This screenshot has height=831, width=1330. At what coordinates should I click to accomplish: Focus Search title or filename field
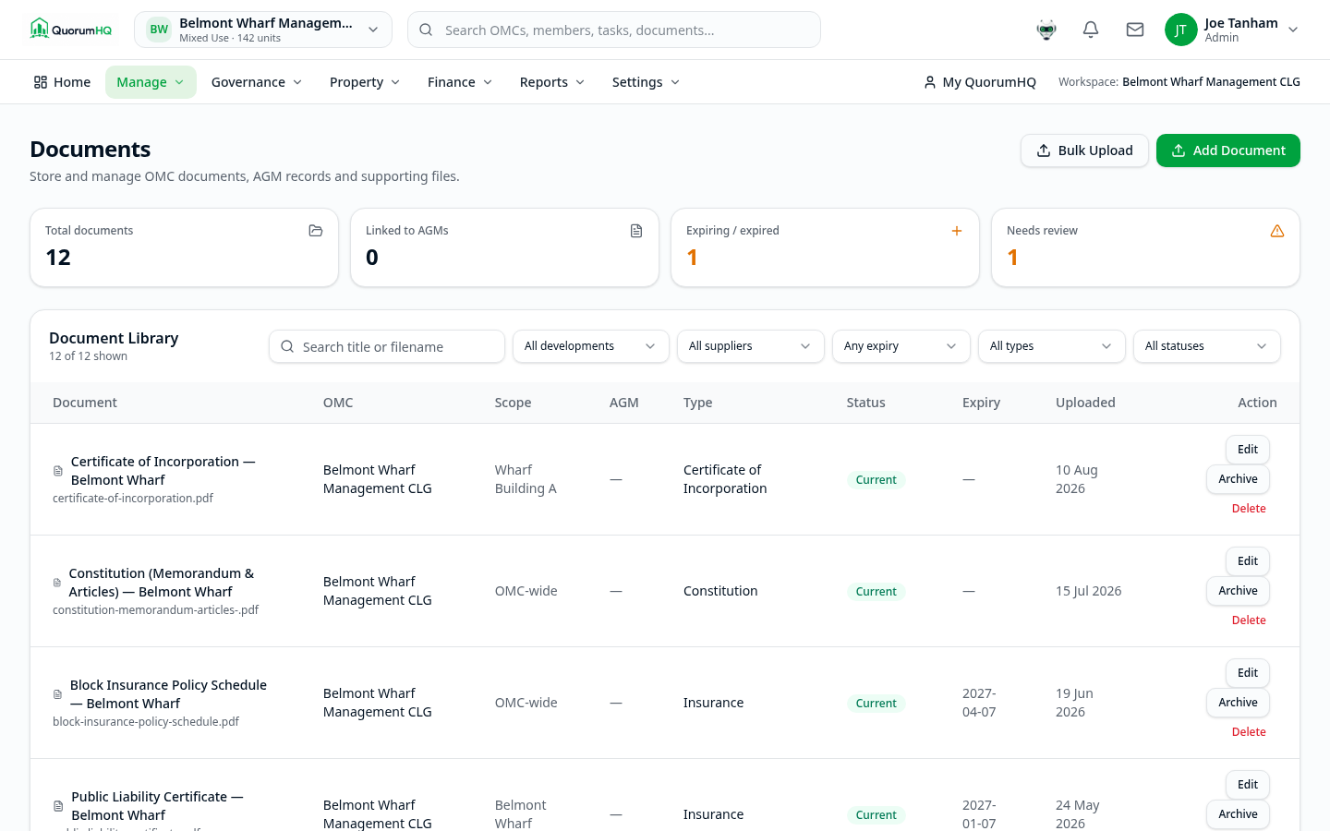(x=387, y=346)
